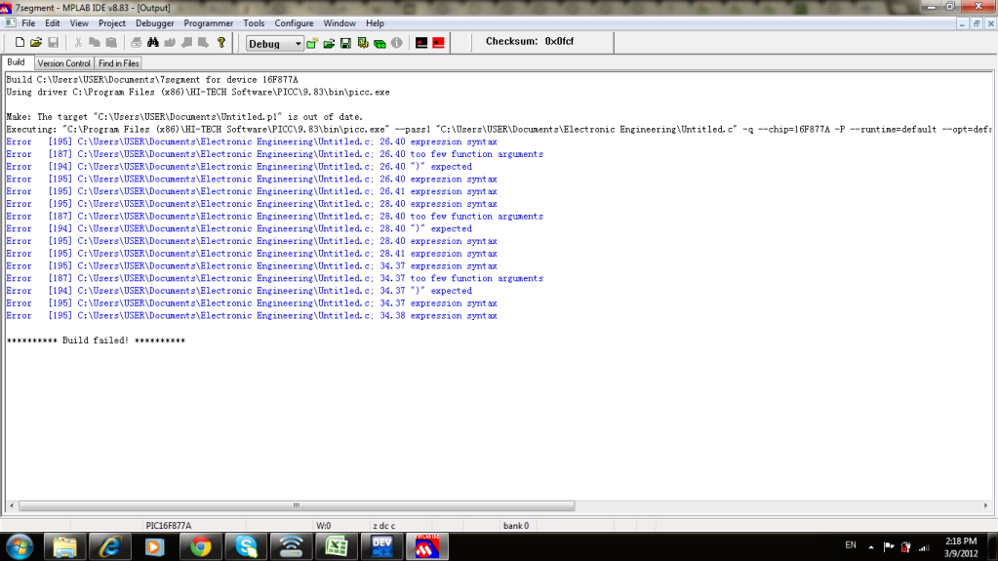Screen dimensions: 998x561
Task: Open the Project menu
Action: (x=112, y=22)
